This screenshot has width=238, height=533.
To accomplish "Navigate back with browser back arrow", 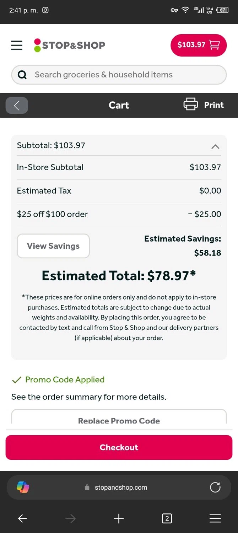I will 22,519.
